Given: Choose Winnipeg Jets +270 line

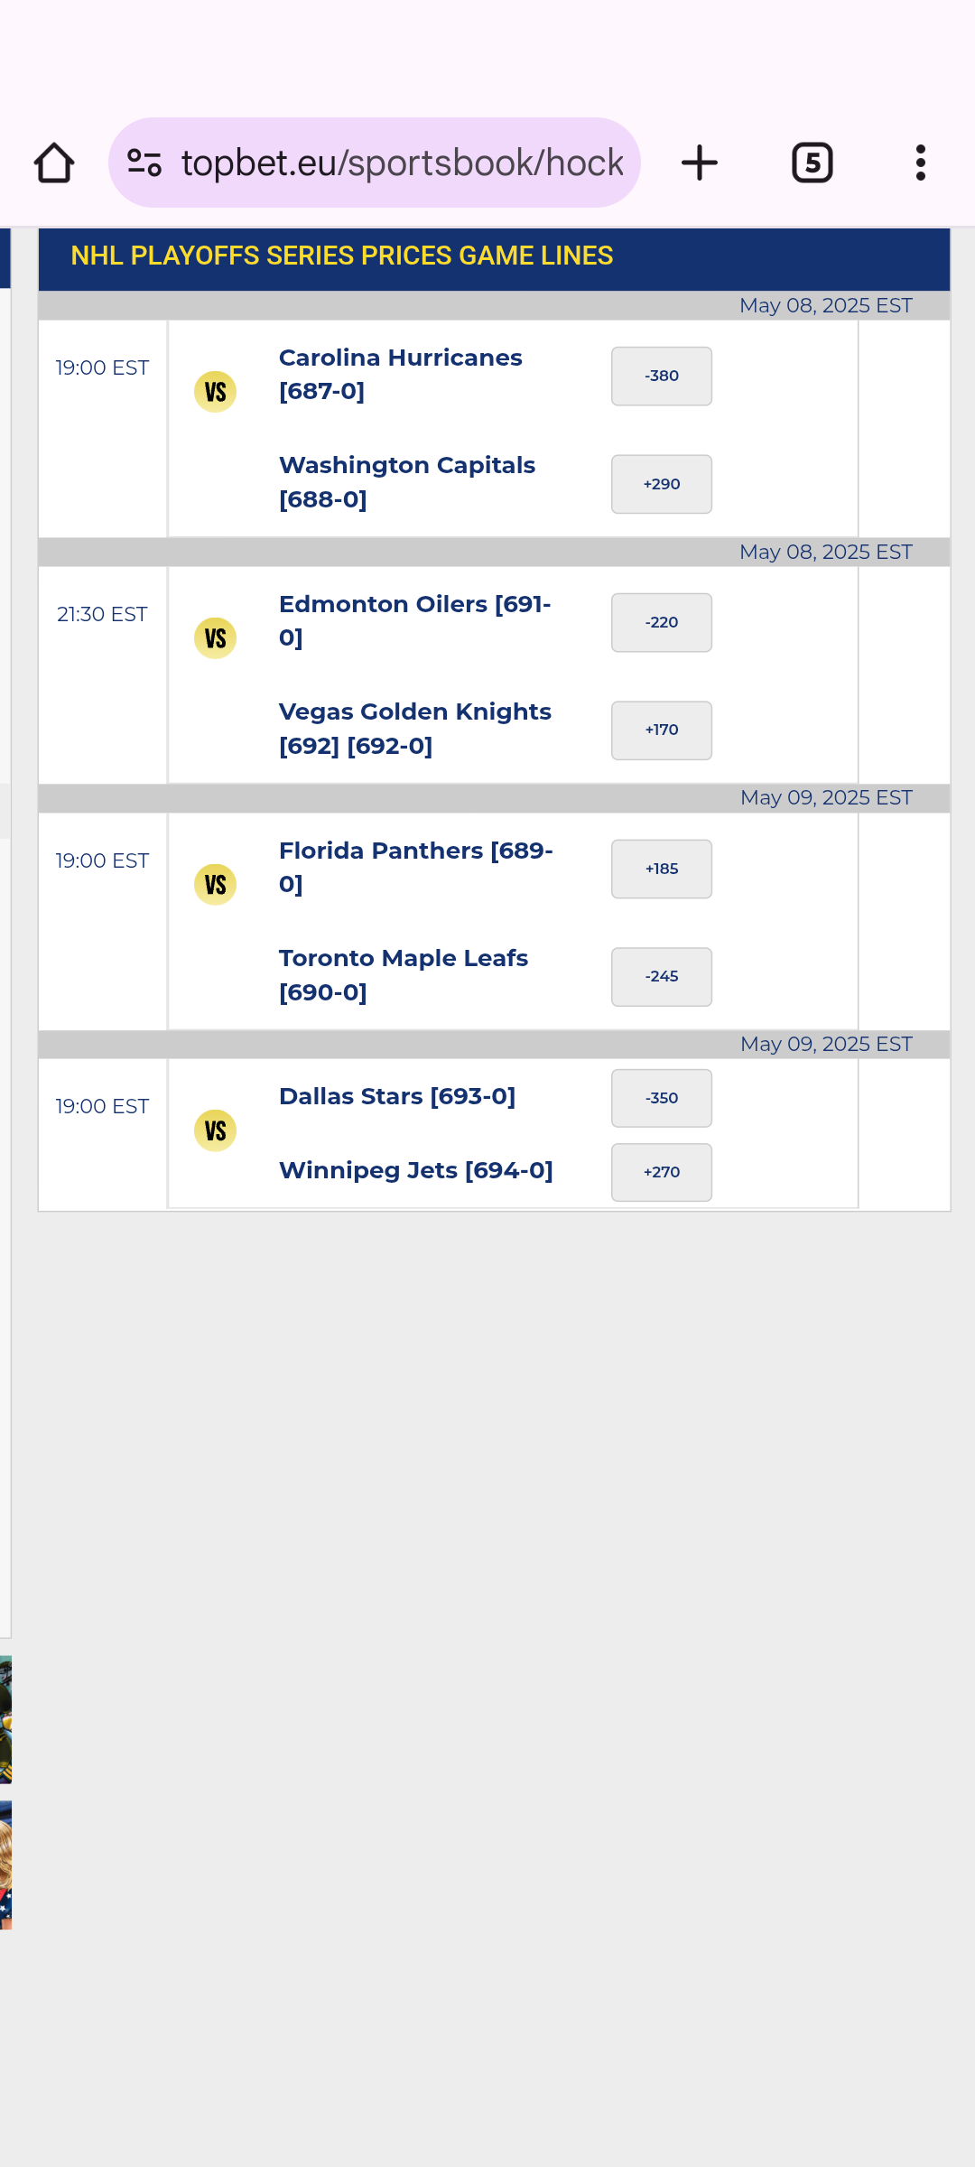Looking at the screenshot, I should pos(662,1172).
